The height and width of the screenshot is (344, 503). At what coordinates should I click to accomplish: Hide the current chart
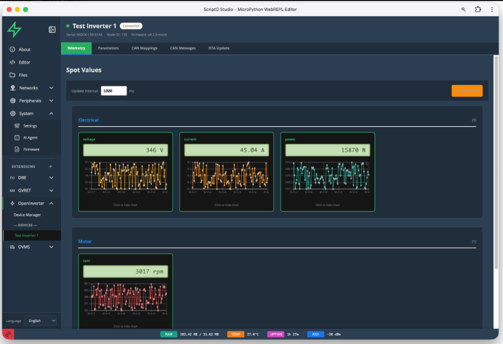[x=226, y=205]
